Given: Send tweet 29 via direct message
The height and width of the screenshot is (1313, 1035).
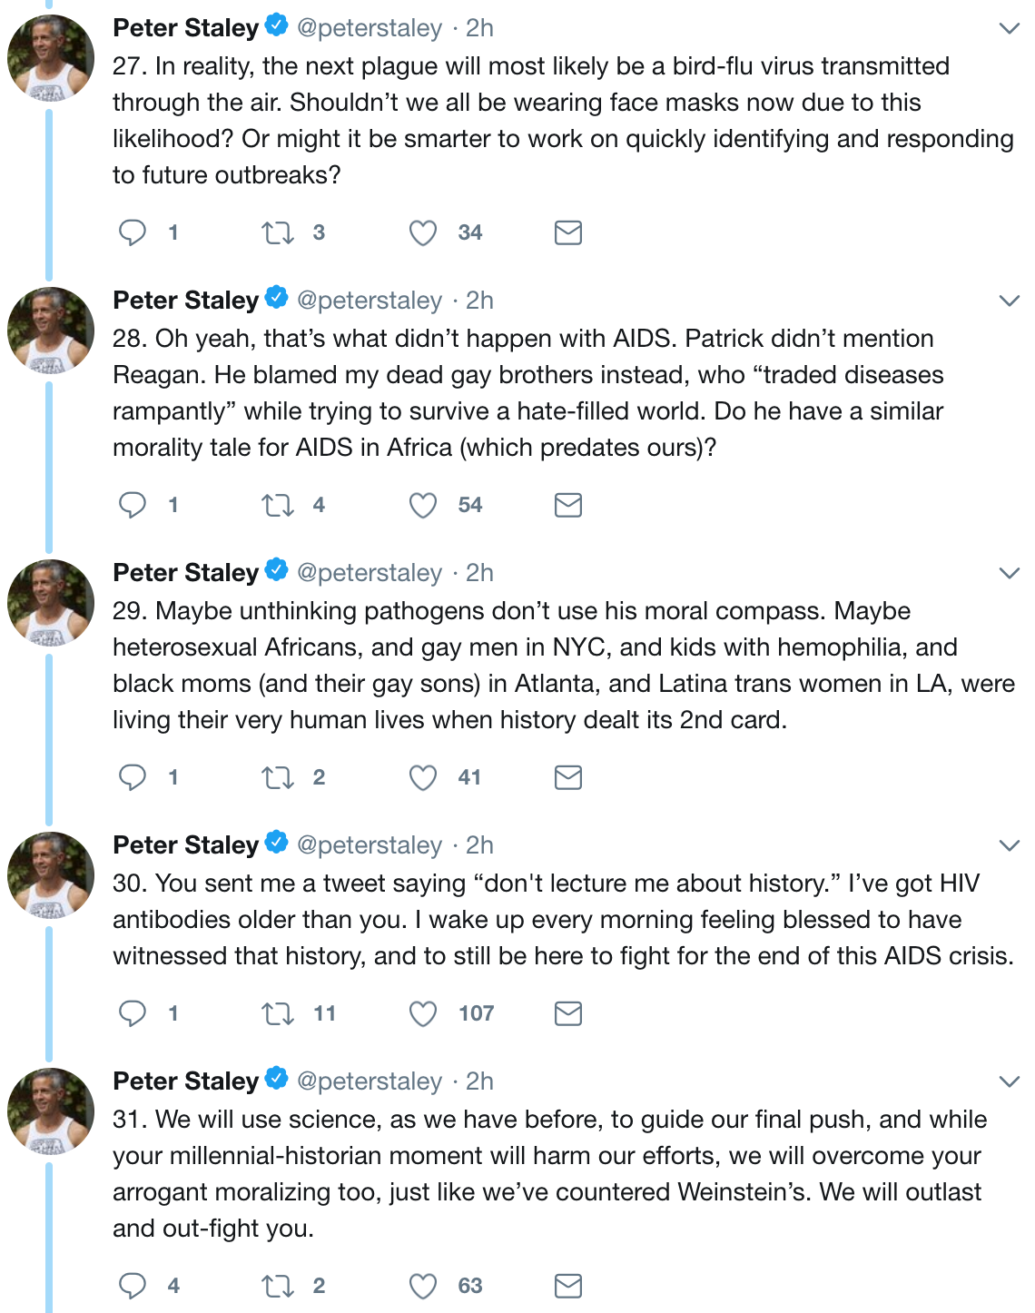Looking at the screenshot, I should tap(568, 777).
